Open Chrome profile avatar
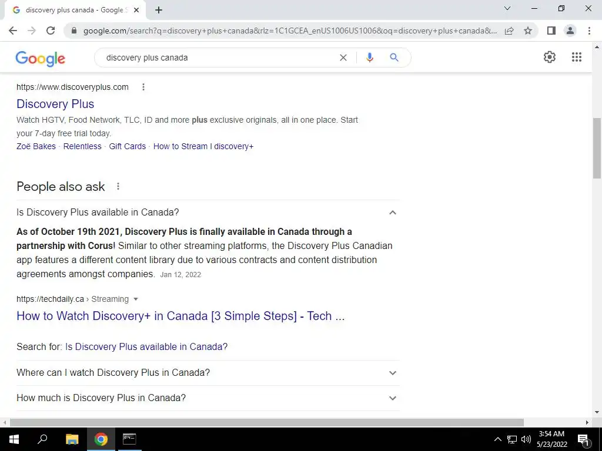The image size is (602, 451). tap(570, 31)
